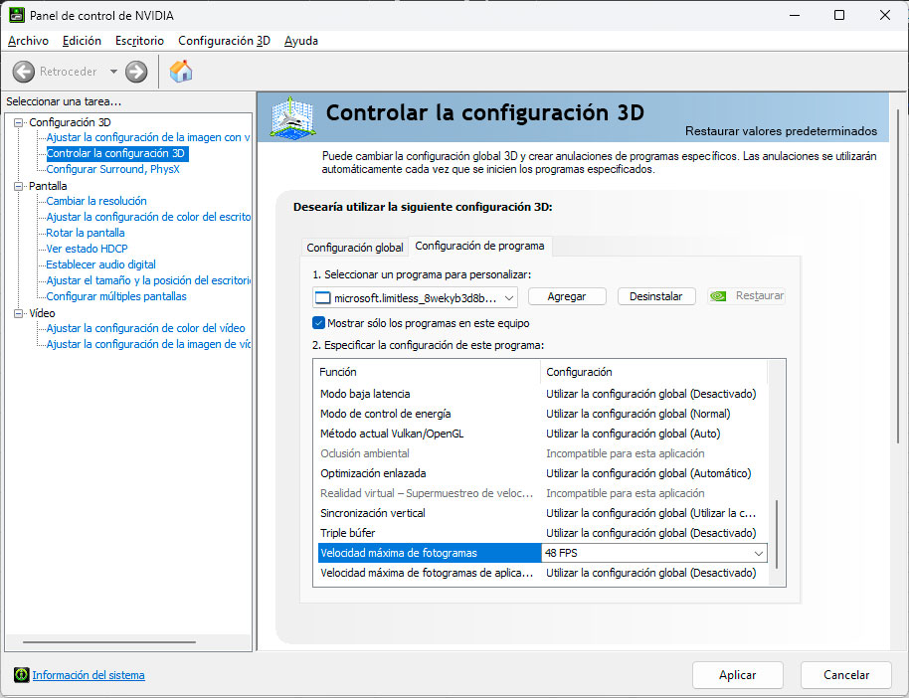Open the Configuración 3D menu
Image resolution: width=909 pixels, height=698 pixels.
(225, 41)
